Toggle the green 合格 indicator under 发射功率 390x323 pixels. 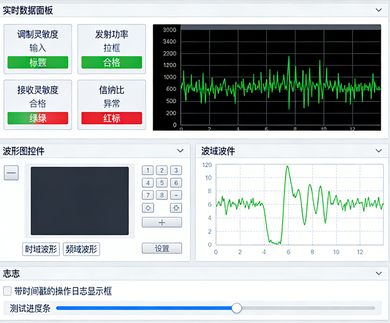(112, 62)
